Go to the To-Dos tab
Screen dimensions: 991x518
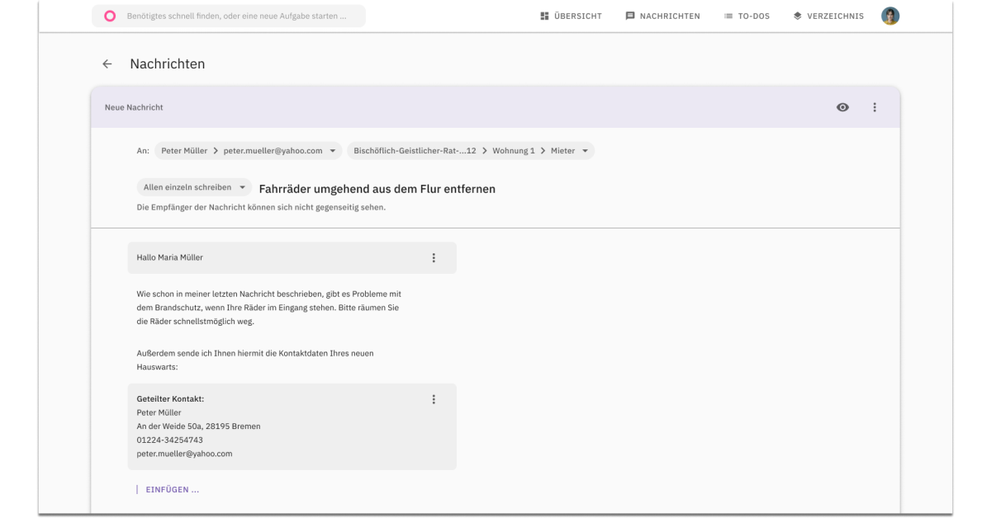(747, 16)
